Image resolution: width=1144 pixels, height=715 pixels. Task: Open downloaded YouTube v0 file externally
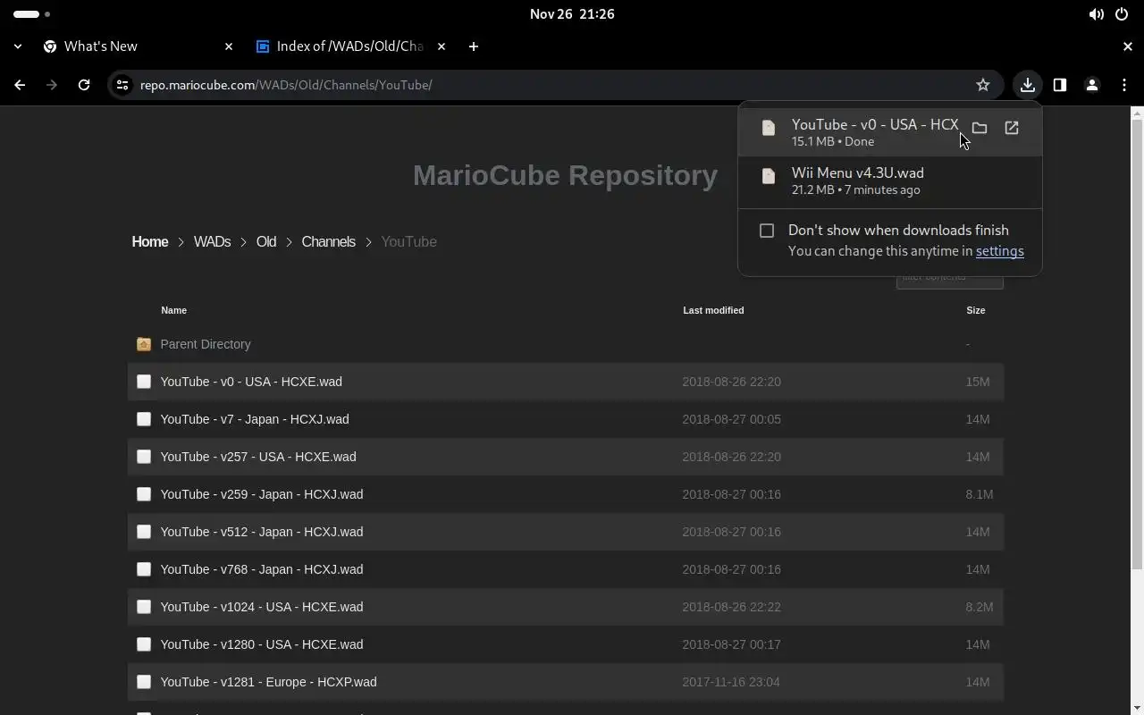(1012, 128)
